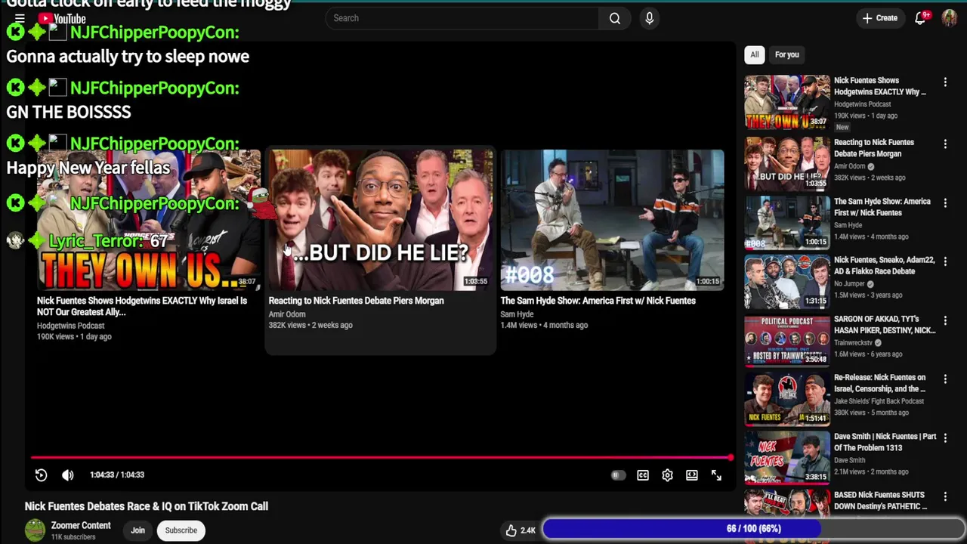Viewport: 967px width, 544px height.
Task: Toggle the autoplay switch
Action: click(x=618, y=475)
